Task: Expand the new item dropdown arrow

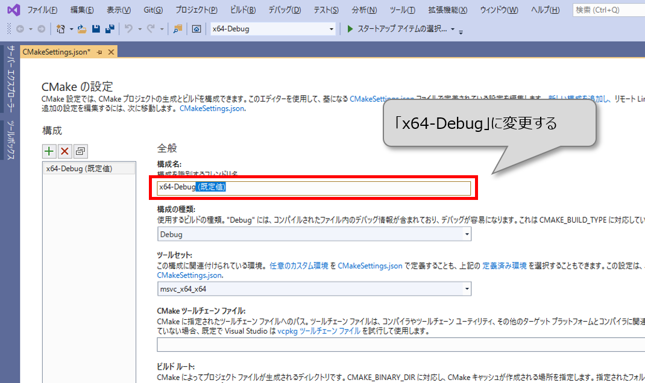Action: click(x=72, y=29)
